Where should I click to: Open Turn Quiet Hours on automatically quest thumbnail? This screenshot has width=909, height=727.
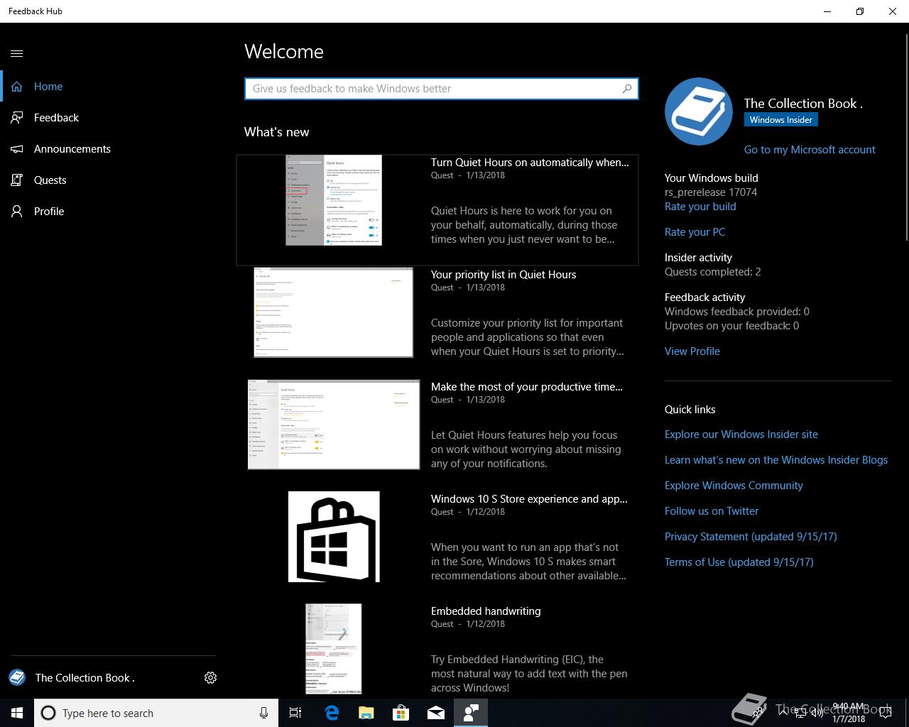tap(334, 200)
